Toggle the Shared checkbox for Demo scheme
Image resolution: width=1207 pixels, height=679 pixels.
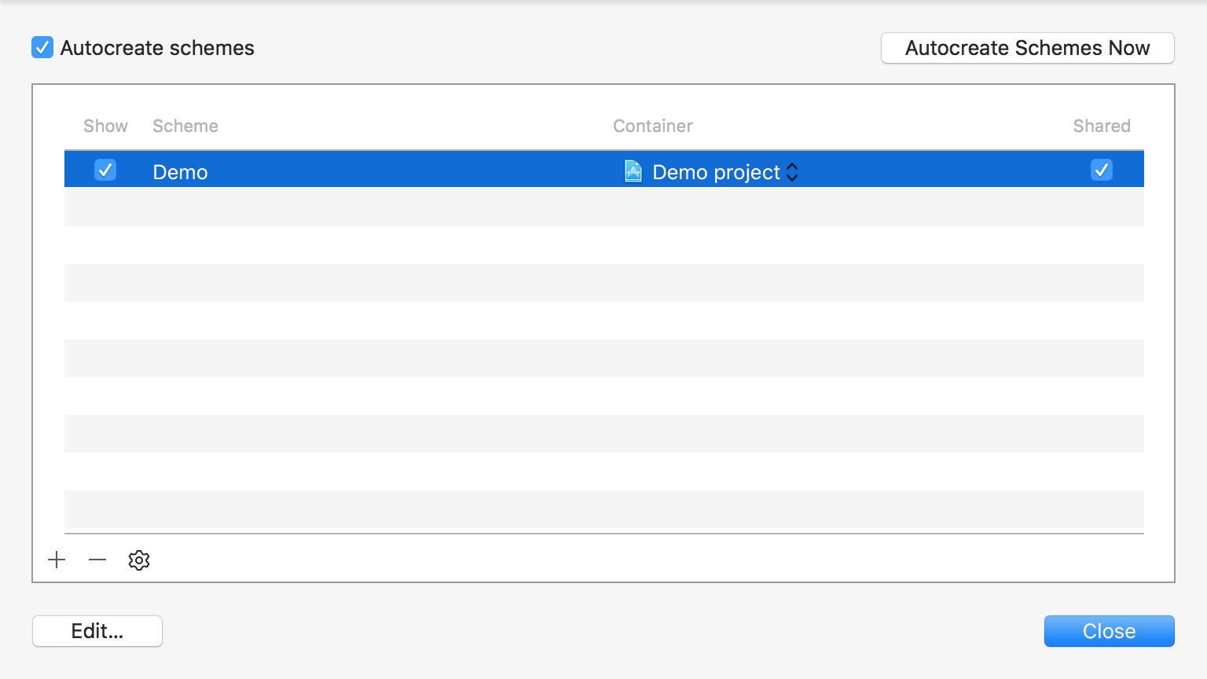(1101, 170)
